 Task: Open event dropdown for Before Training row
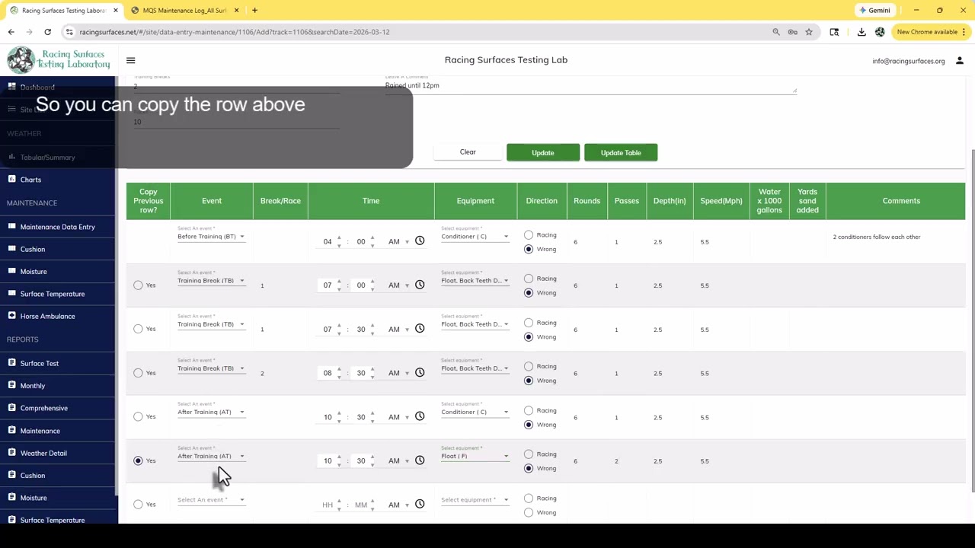[x=211, y=237]
